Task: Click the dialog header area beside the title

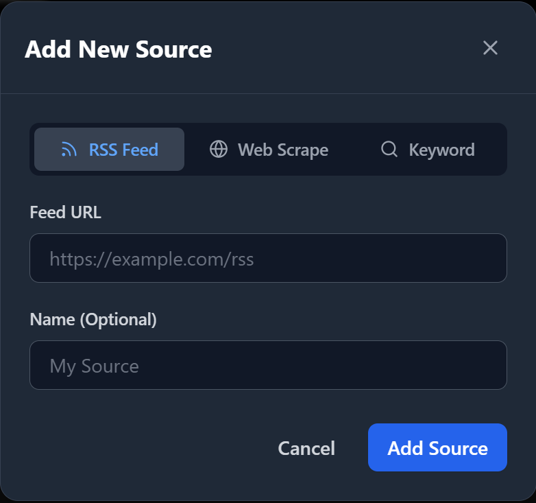Action: [x=343, y=49]
